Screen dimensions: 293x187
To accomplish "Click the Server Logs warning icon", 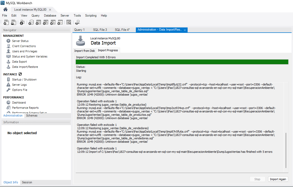I will point(8,84).
